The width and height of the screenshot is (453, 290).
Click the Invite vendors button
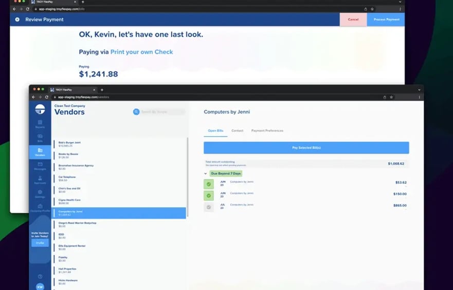(x=40, y=243)
